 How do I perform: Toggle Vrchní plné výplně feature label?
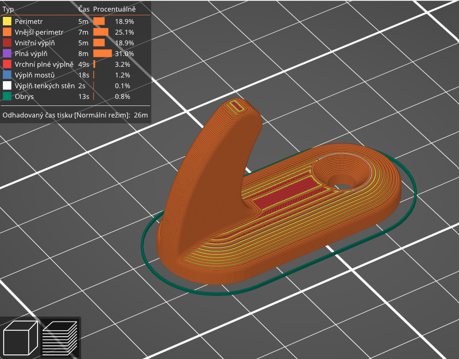tap(44, 64)
